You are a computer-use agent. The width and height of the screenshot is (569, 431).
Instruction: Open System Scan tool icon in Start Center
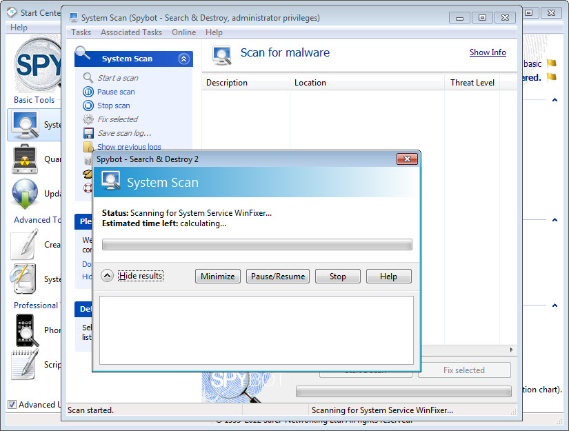tap(25, 126)
